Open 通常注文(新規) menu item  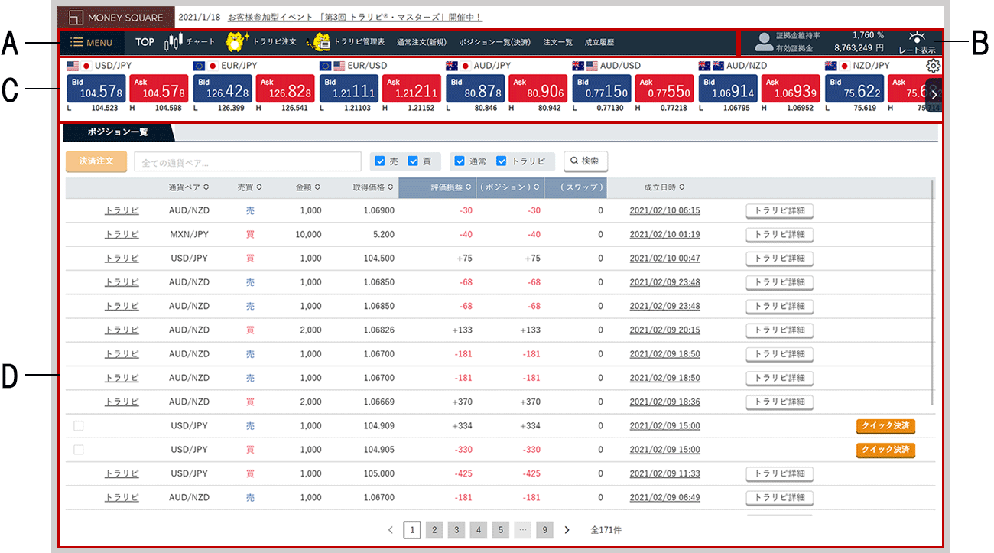[421, 42]
